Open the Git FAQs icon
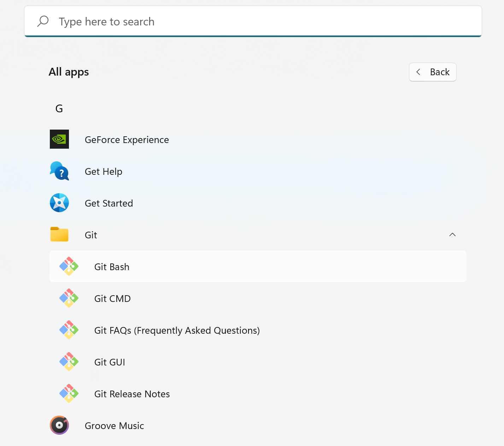 69,330
